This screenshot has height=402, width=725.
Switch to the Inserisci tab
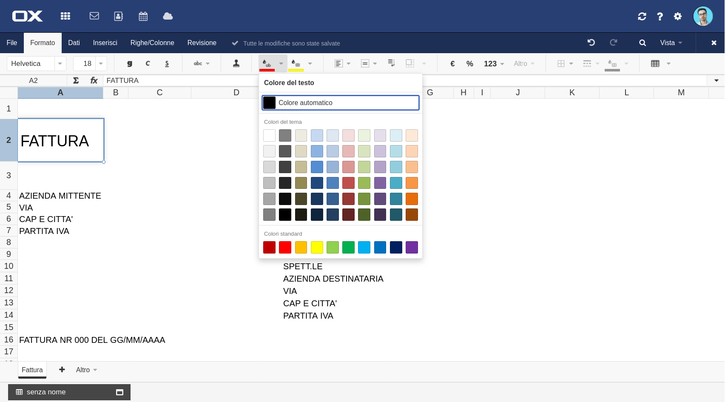(105, 43)
